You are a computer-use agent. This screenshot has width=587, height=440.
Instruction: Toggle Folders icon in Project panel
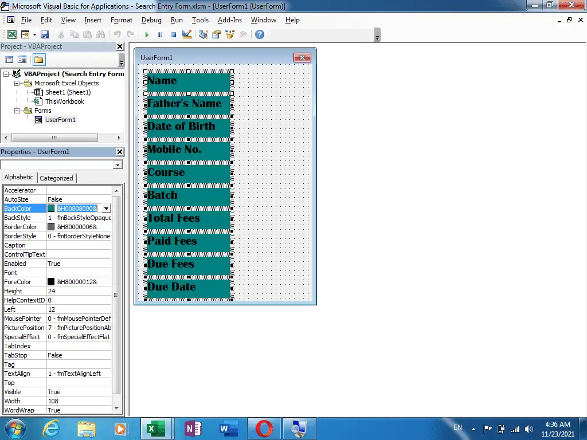[x=38, y=60]
